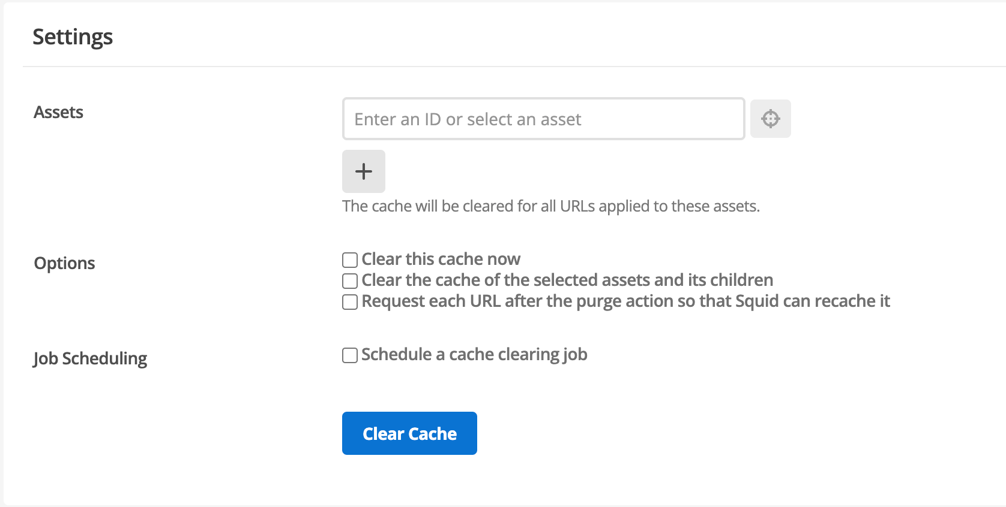Click the word 'URLs' in the assets help text
The width and height of the screenshot is (1006, 507).
(577, 206)
